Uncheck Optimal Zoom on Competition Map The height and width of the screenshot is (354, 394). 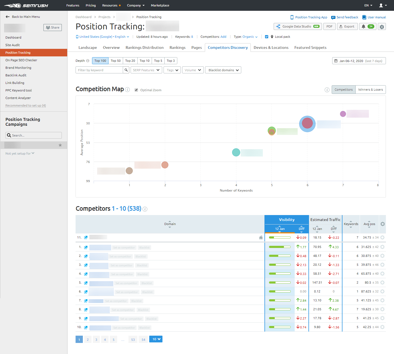point(136,90)
